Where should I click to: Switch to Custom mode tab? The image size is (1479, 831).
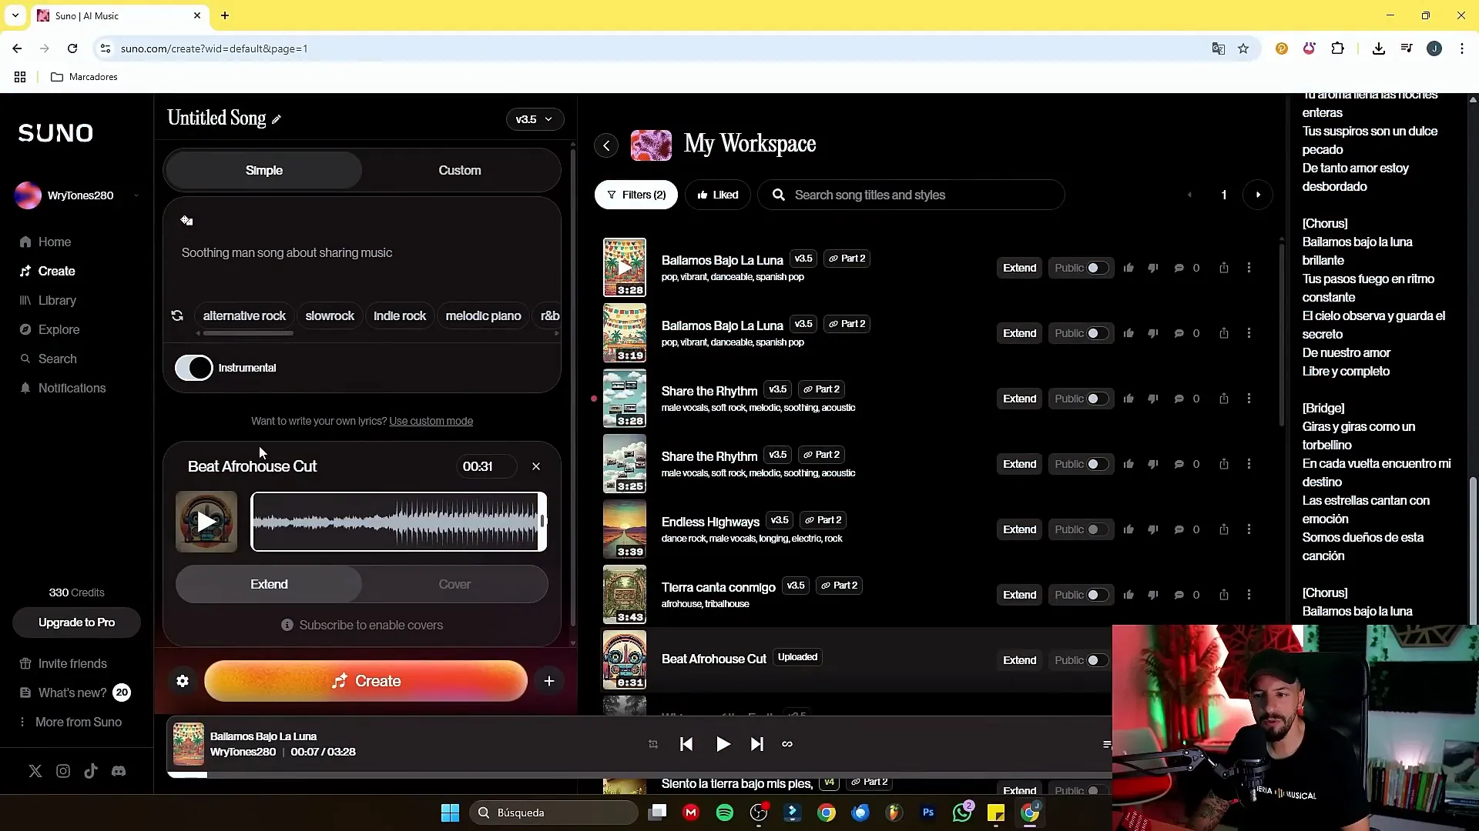pos(460,170)
